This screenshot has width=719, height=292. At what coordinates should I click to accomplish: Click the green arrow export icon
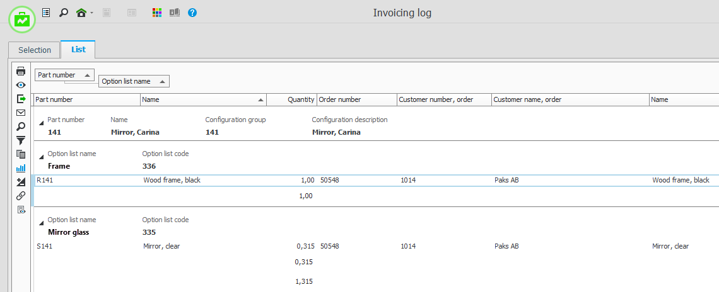click(21, 99)
